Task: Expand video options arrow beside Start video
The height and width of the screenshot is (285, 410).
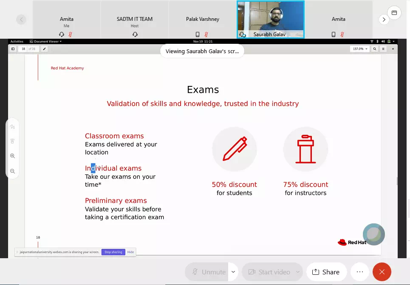Action: pos(298,272)
